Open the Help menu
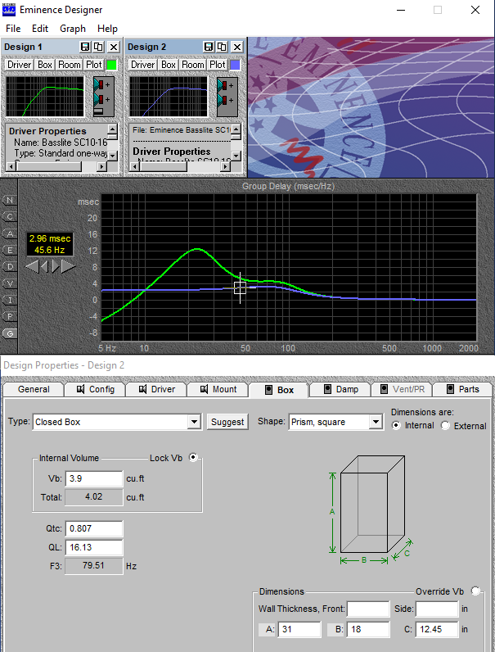 point(107,29)
